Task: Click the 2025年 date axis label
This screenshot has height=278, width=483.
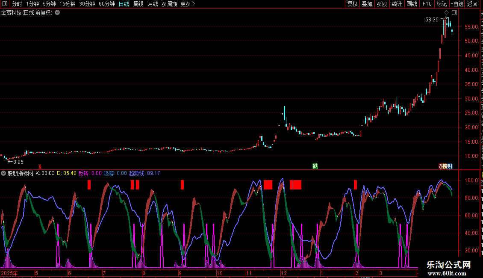Action: [9, 273]
